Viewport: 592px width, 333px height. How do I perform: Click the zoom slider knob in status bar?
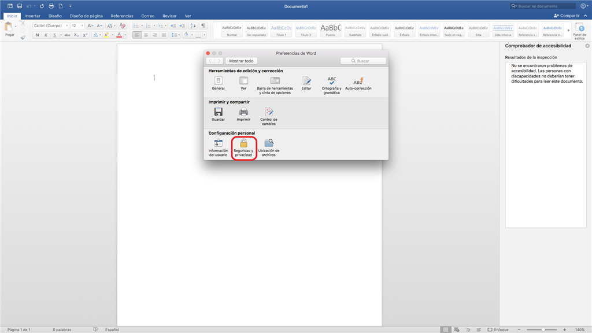(x=543, y=330)
